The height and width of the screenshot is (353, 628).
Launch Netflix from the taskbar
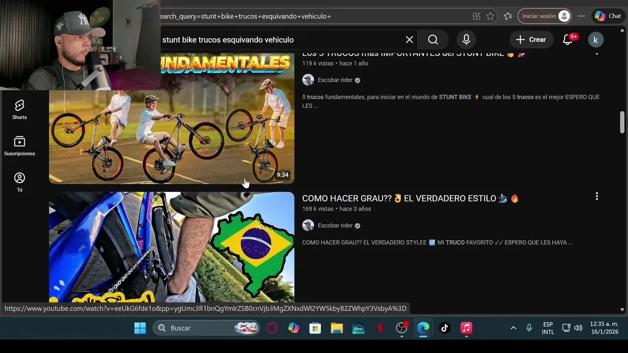point(380,328)
